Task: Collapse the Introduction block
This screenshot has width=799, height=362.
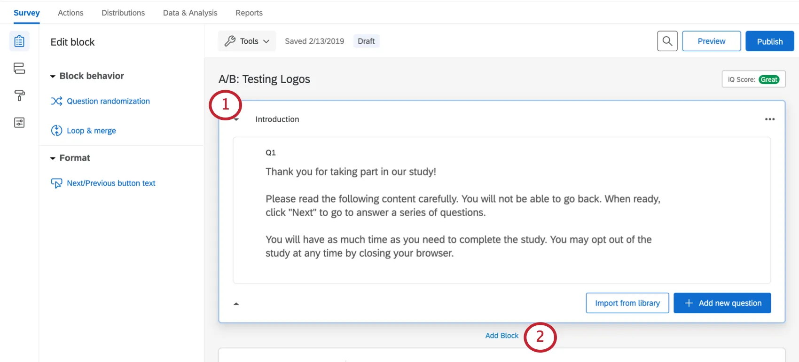Action: (236, 119)
